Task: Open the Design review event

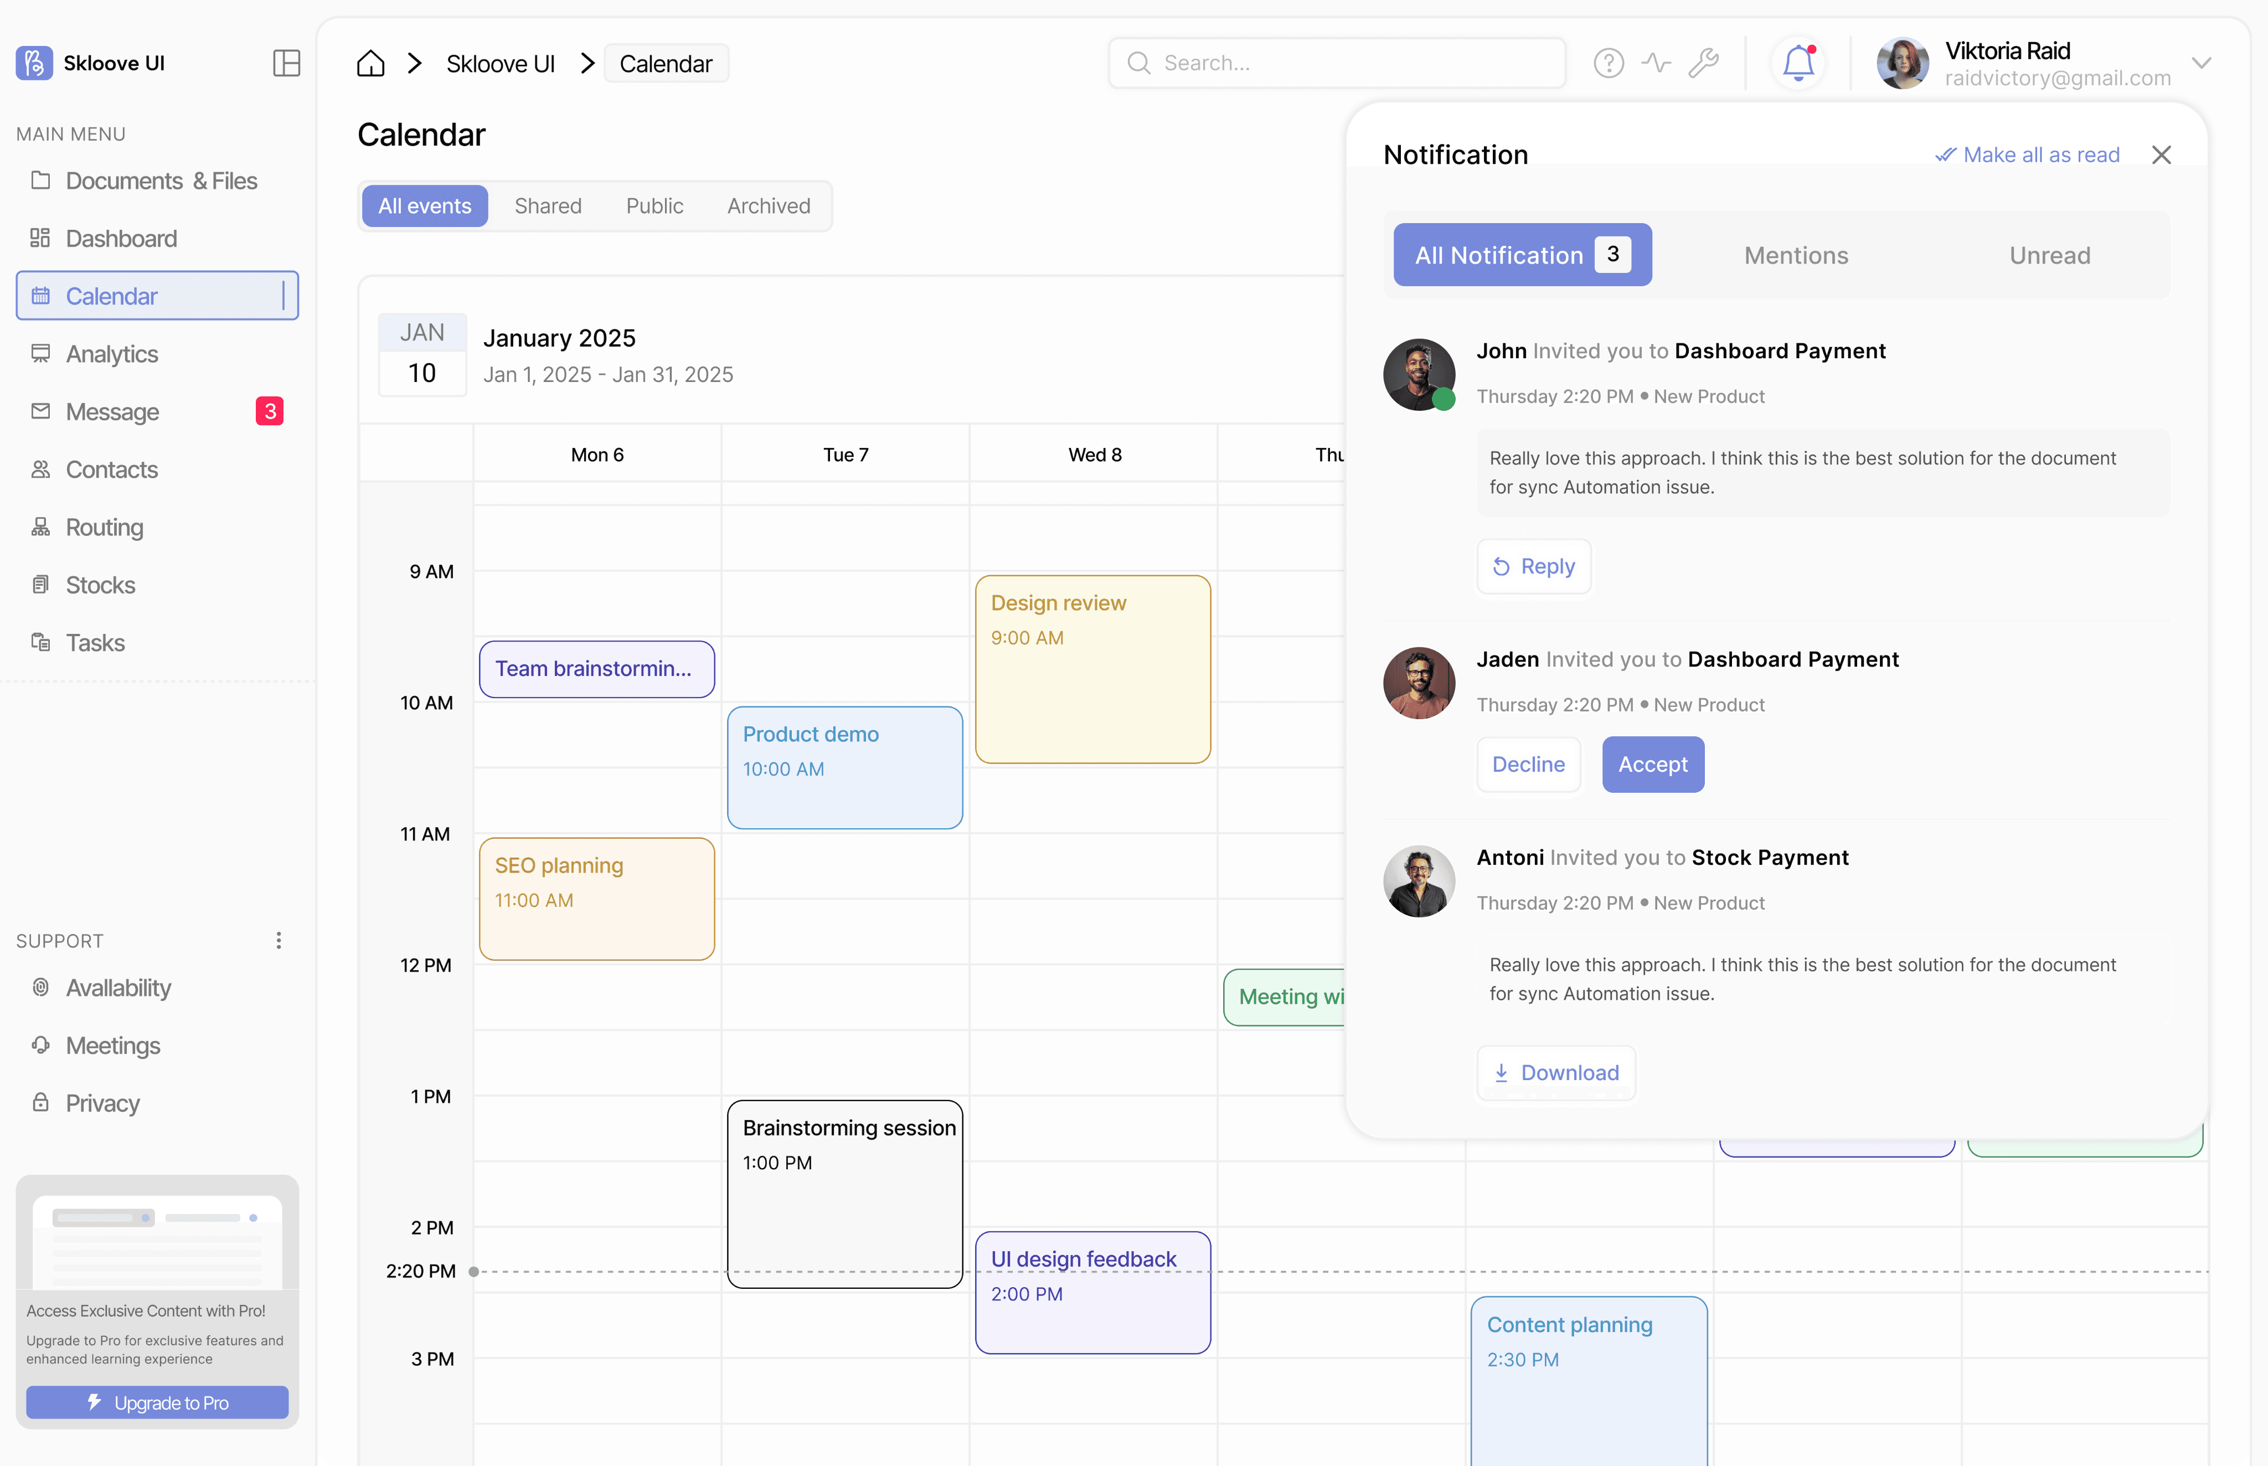Action: 1093,669
